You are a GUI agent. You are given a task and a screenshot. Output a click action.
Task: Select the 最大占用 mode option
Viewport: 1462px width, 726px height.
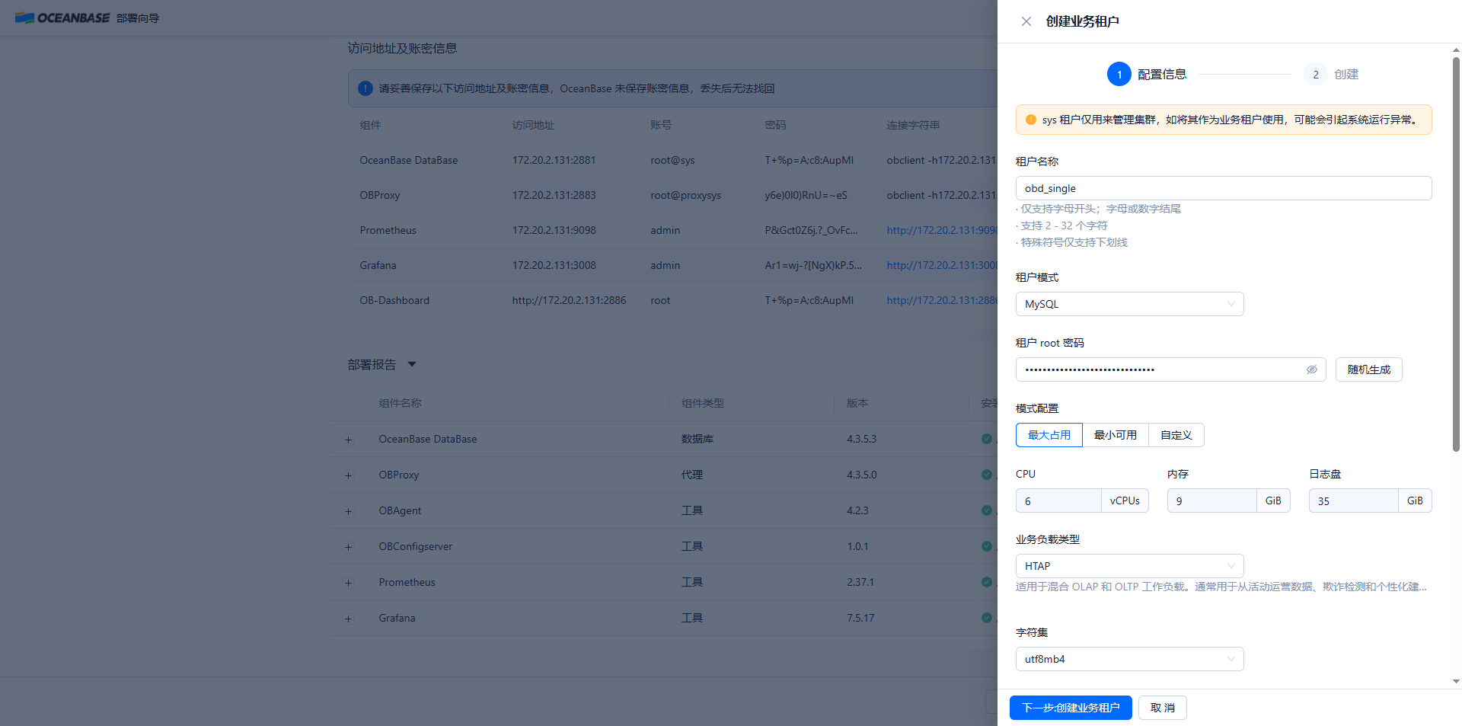pyautogui.click(x=1049, y=435)
